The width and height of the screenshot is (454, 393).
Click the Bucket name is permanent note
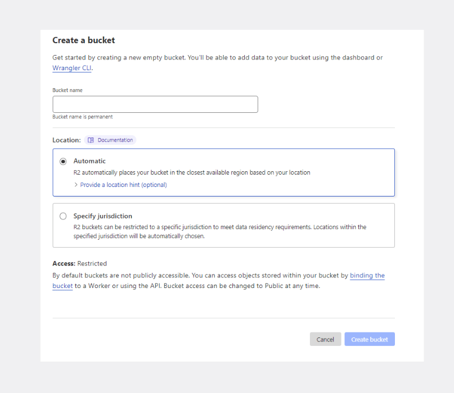83,117
